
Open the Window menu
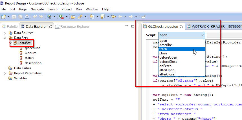click(x=92, y=9)
